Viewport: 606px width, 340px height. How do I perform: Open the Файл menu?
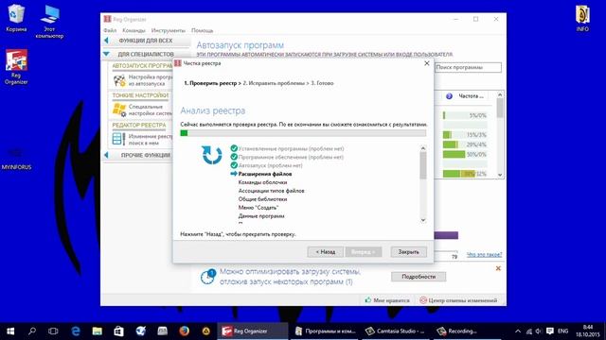[110, 30]
